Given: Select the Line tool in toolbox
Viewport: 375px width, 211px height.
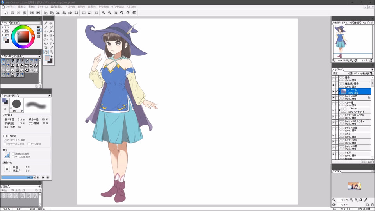Looking at the screenshot, I should click(46, 27).
